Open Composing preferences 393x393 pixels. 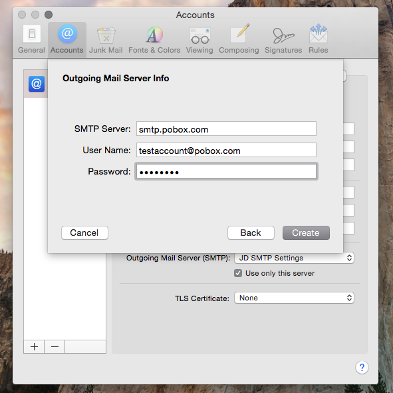click(239, 39)
